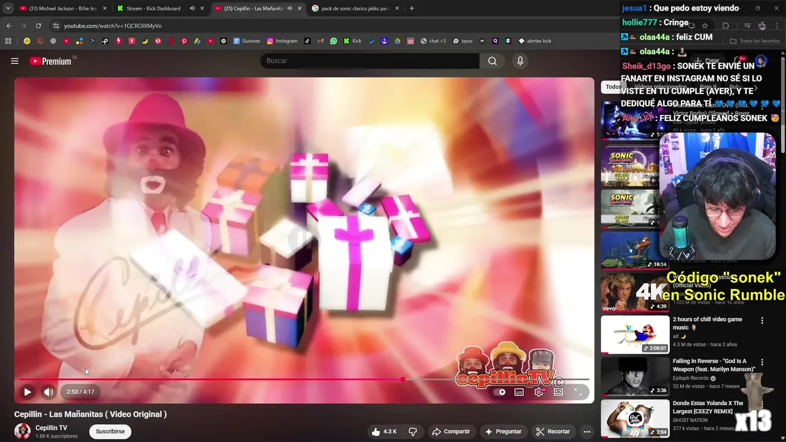The image size is (786, 442).
Task: Like the video with thumbs up
Action: click(x=384, y=432)
